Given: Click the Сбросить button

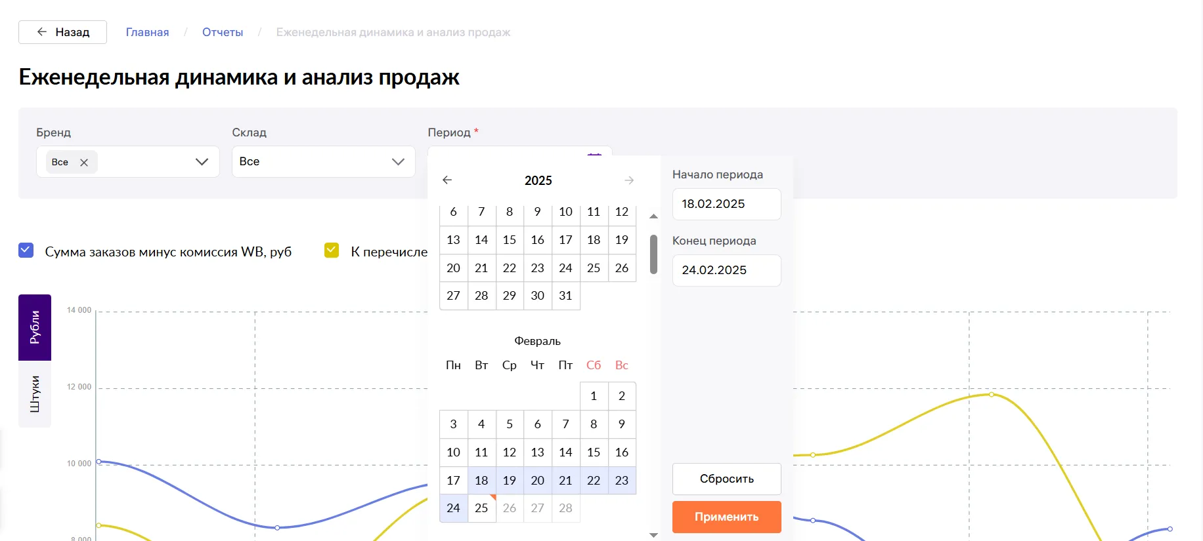Looking at the screenshot, I should click(726, 479).
